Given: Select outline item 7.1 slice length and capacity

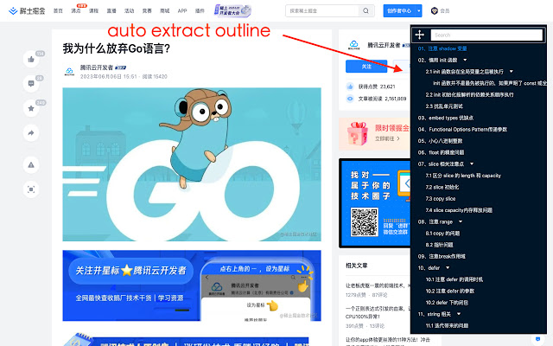Looking at the screenshot, I should pyautogui.click(x=463, y=176).
